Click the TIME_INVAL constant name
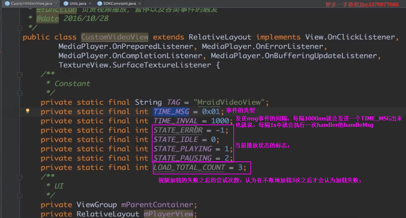This screenshot has height=218, width=406. coord(175,121)
